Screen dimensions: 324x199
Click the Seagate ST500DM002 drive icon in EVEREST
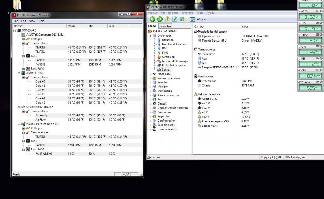[200, 67]
